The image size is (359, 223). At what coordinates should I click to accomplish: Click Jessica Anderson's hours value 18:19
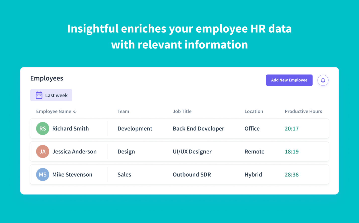pyautogui.click(x=291, y=151)
